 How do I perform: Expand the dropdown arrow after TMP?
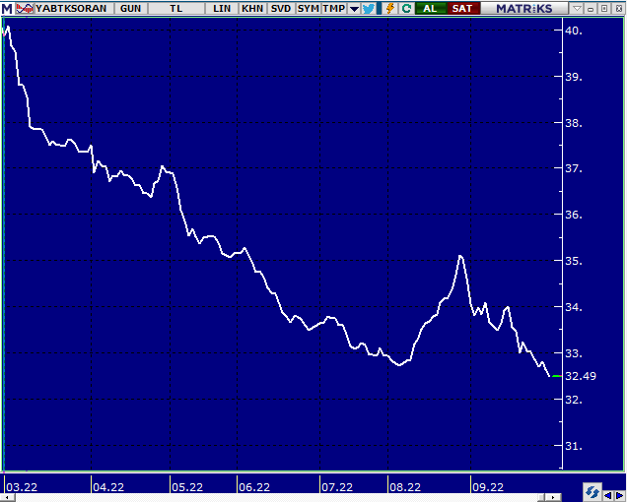pyautogui.click(x=354, y=9)
